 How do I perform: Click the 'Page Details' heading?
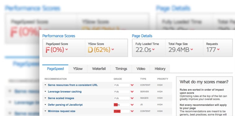(x=142, y=36)
